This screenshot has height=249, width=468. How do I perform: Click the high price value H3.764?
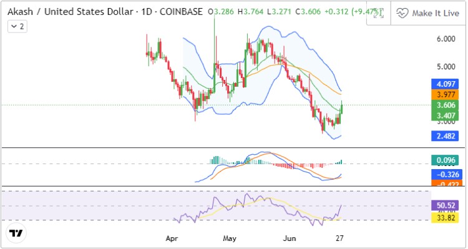(x=250, y=12)
